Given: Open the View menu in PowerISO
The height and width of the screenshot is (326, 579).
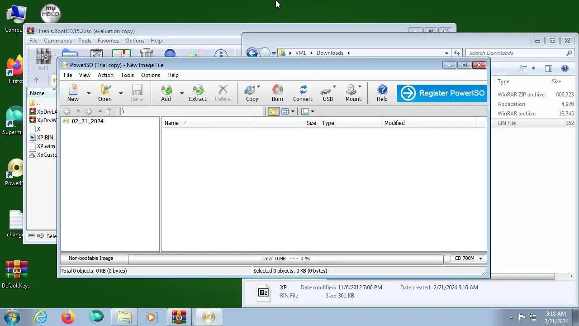Looking at the screenshot, I should point(85,75).
